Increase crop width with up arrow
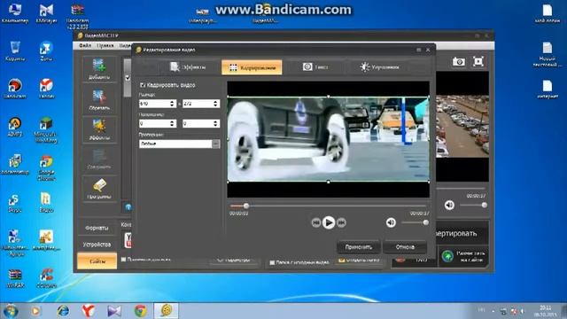 (x=173, y=102)
